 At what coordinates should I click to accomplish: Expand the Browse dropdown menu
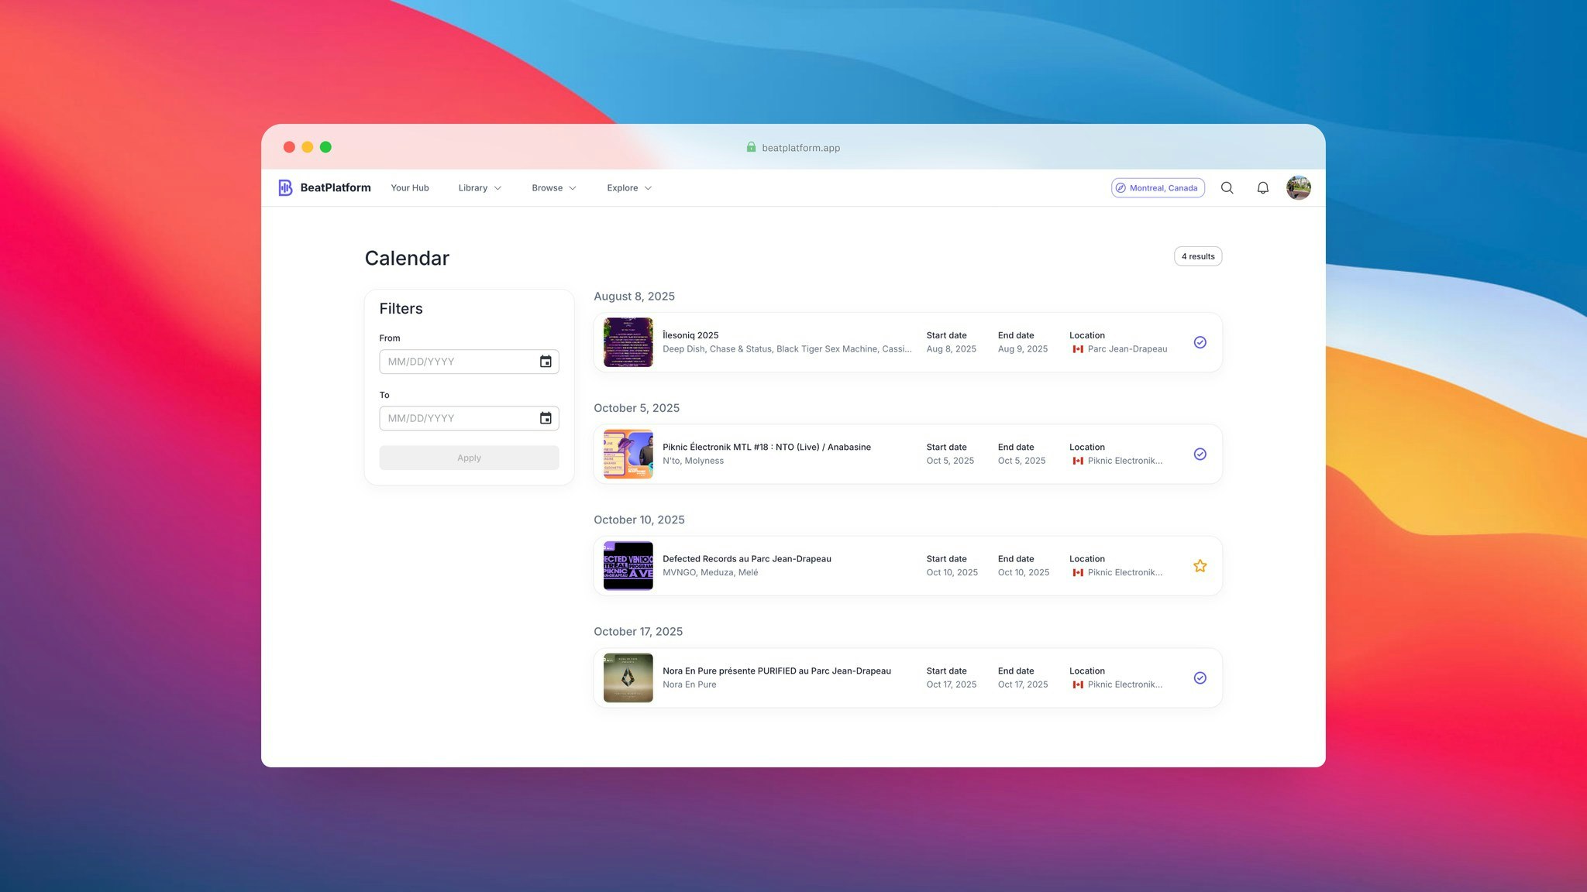coord(554,188)
